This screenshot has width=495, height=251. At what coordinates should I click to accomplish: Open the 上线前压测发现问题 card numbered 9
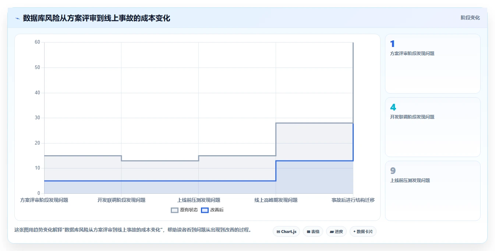pyautogui.click(x=432, y=191)
